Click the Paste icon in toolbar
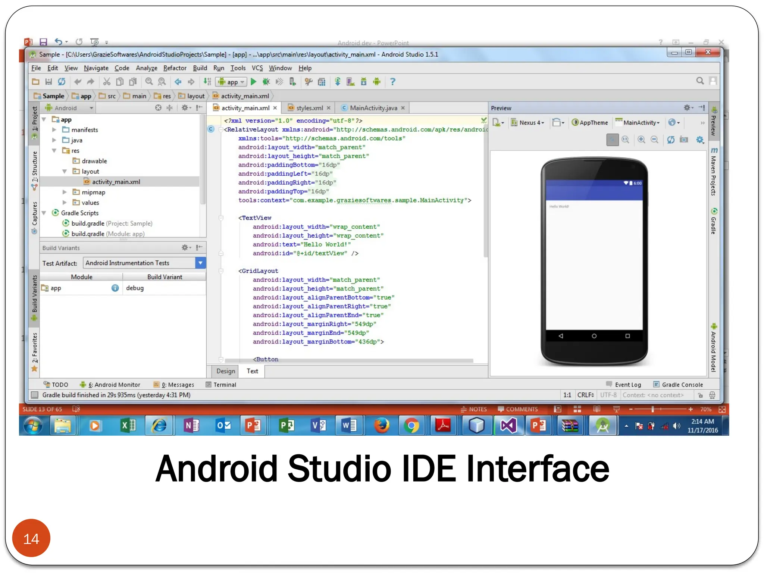The height and width of the screenshot is (573, 764). 133,82
